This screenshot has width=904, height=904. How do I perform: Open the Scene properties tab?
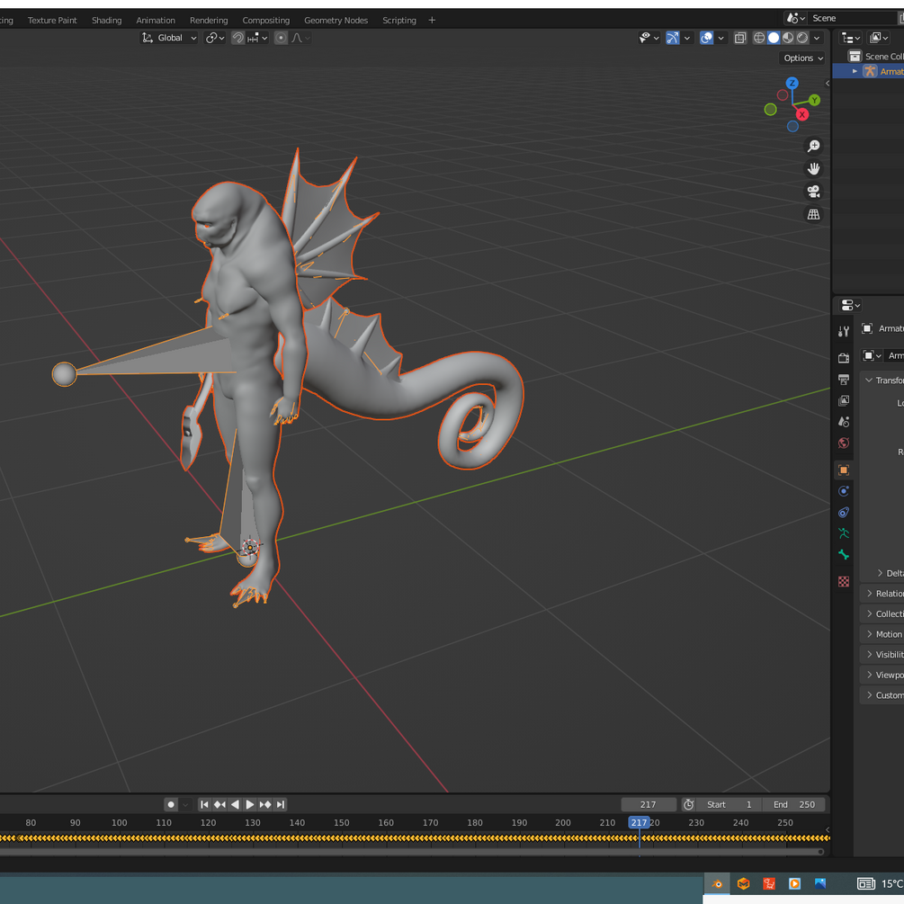(844, 422)
